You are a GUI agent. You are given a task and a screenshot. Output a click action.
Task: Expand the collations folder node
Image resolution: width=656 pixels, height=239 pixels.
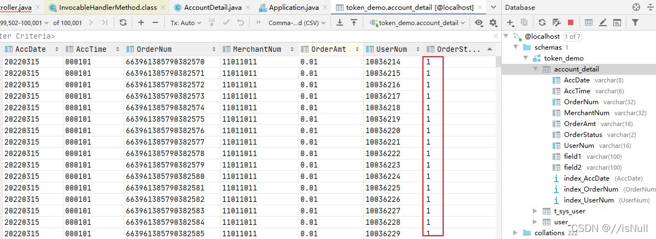coord(516,233)
